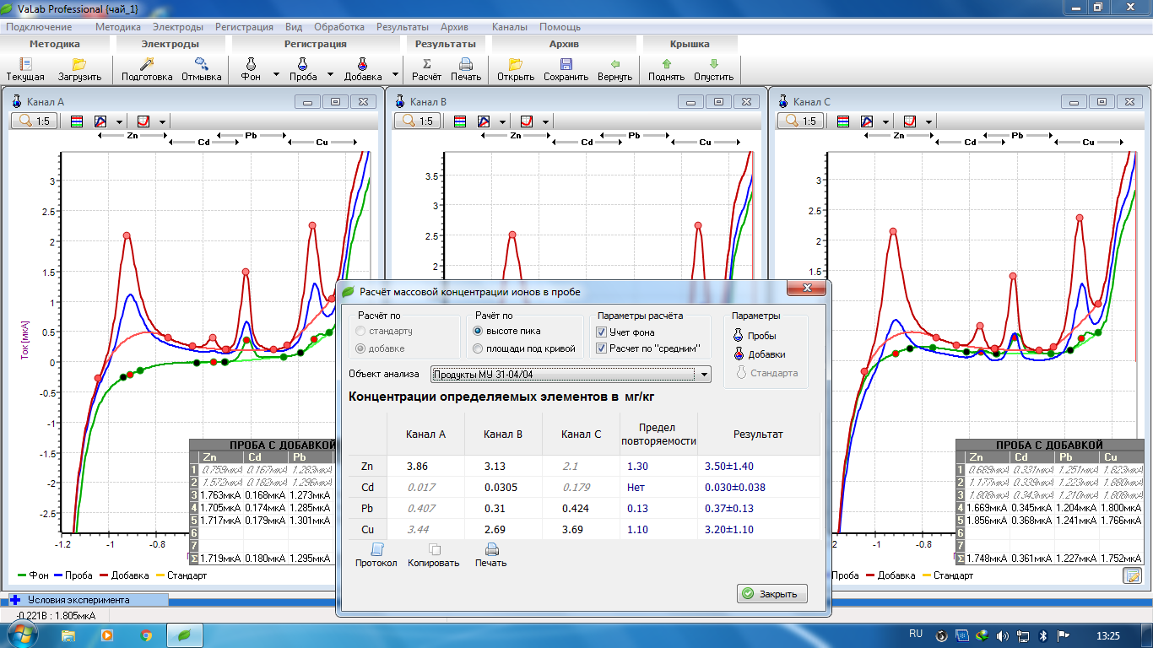
Task: Click the graph curve icon in Канал B
Action: (x=484, y=121)
